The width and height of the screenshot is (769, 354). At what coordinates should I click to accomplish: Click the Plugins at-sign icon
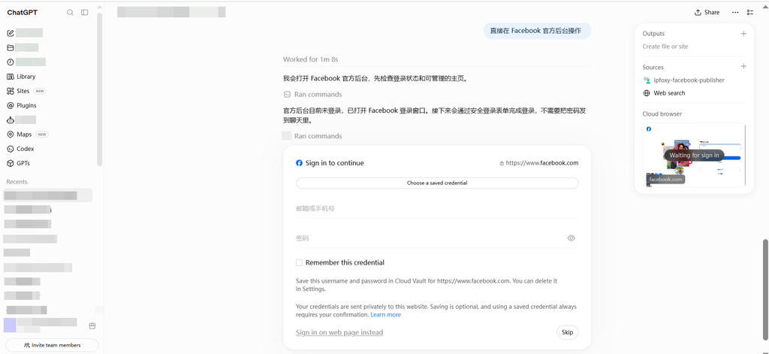(11, 105)
